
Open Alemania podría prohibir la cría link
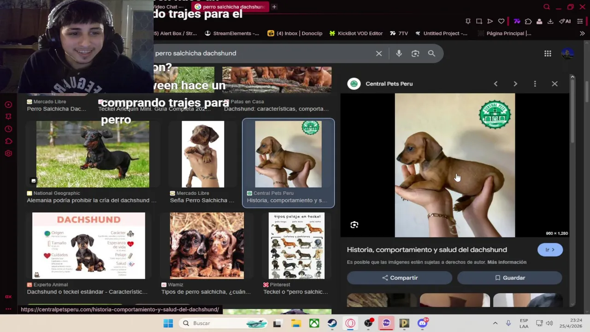[x=91, y=201]
